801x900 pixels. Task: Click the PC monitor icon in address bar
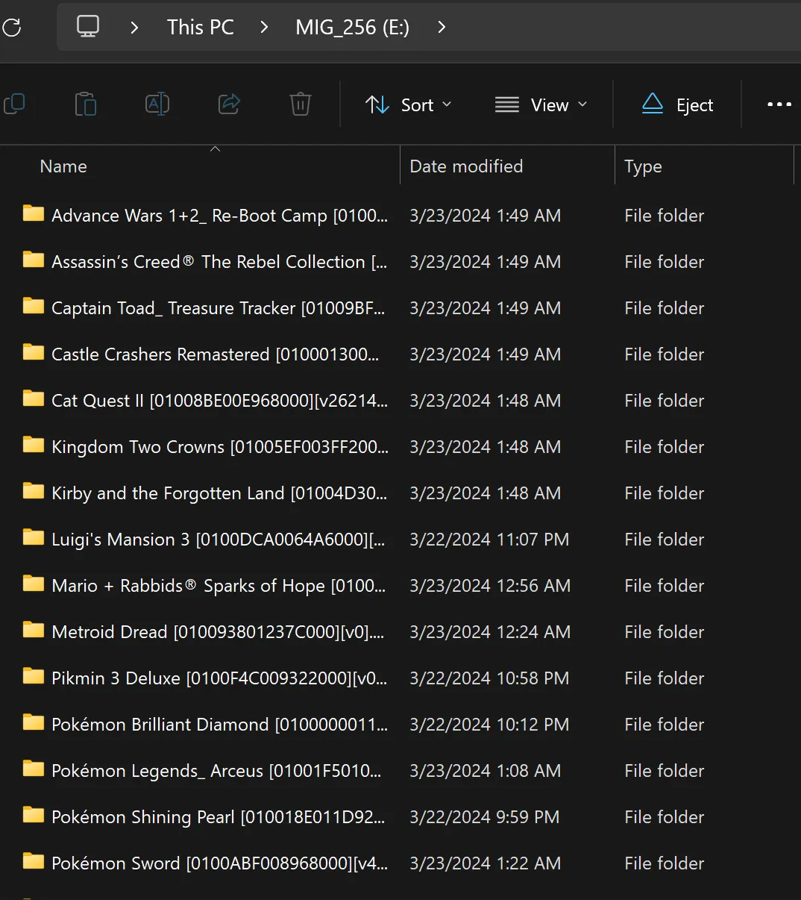coord(88,27)
